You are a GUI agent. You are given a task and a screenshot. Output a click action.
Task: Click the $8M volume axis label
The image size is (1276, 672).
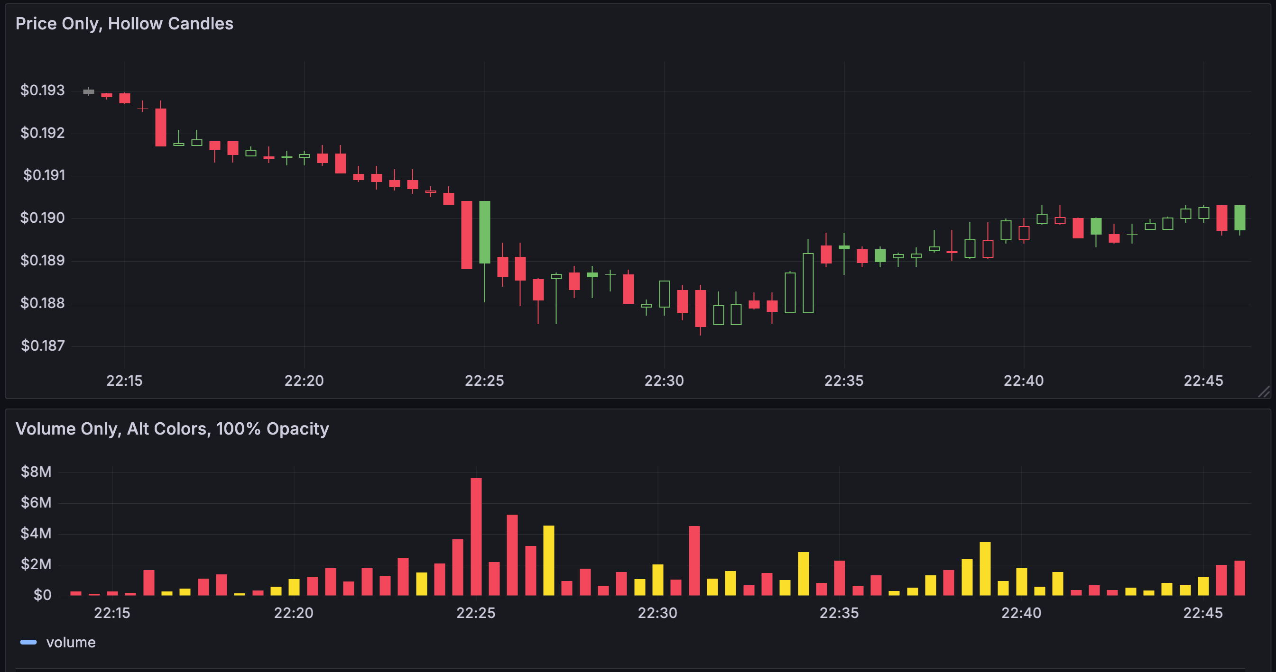36,472
